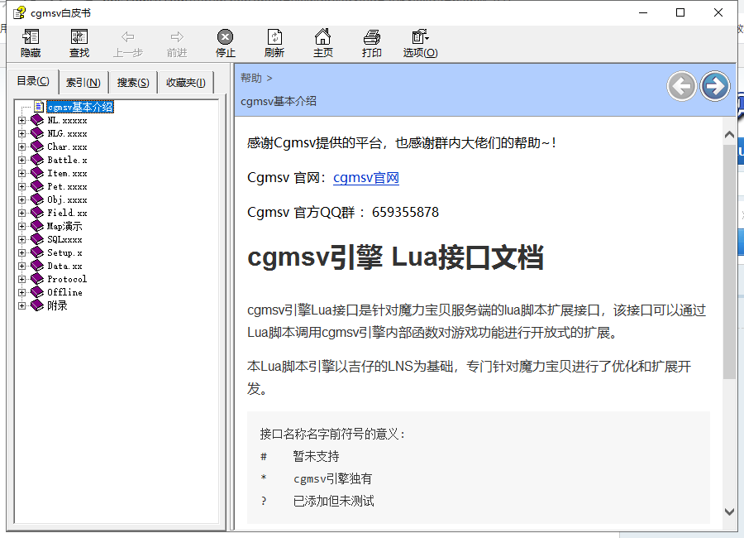Click the page icon beside cgmsv基本介绍

pos(39,107)
